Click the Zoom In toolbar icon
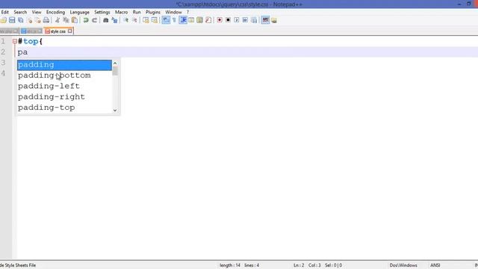 [x=126, y=20]
